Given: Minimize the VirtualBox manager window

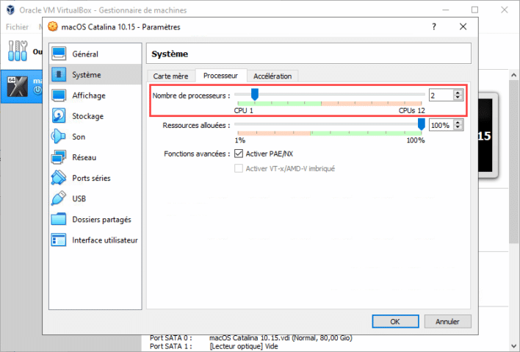Looking at the screenshot, I should pos(445,10).
